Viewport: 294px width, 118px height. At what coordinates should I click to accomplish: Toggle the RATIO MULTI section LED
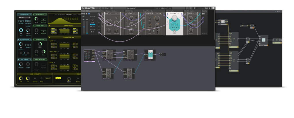(34, 14)
